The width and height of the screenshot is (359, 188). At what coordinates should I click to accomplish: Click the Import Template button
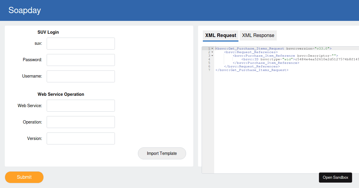pyautogui.click(x=162, y=153)
